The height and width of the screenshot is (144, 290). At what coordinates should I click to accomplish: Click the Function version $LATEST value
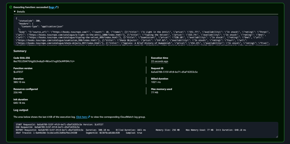point(18,72)
